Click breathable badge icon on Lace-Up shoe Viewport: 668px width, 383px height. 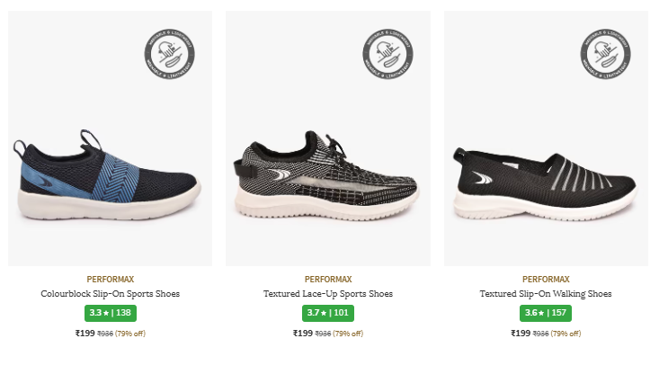click(x=386, y=50)
